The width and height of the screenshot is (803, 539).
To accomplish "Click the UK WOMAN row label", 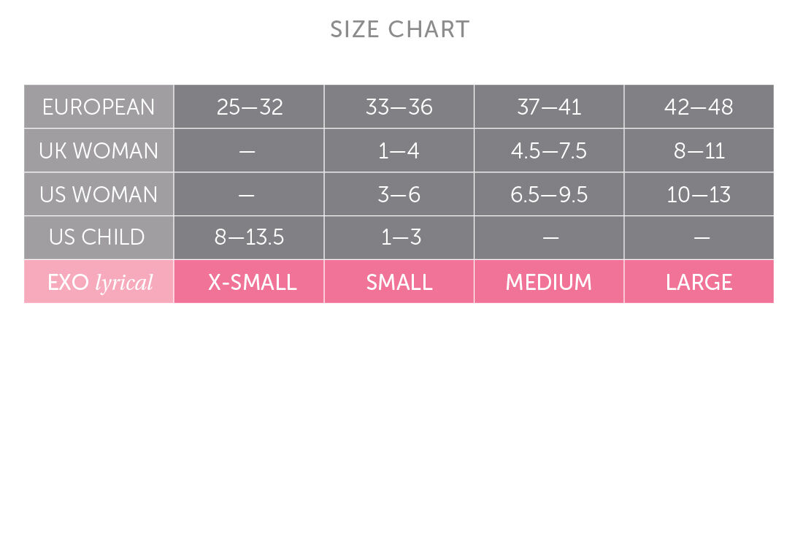I will (99, 150).
